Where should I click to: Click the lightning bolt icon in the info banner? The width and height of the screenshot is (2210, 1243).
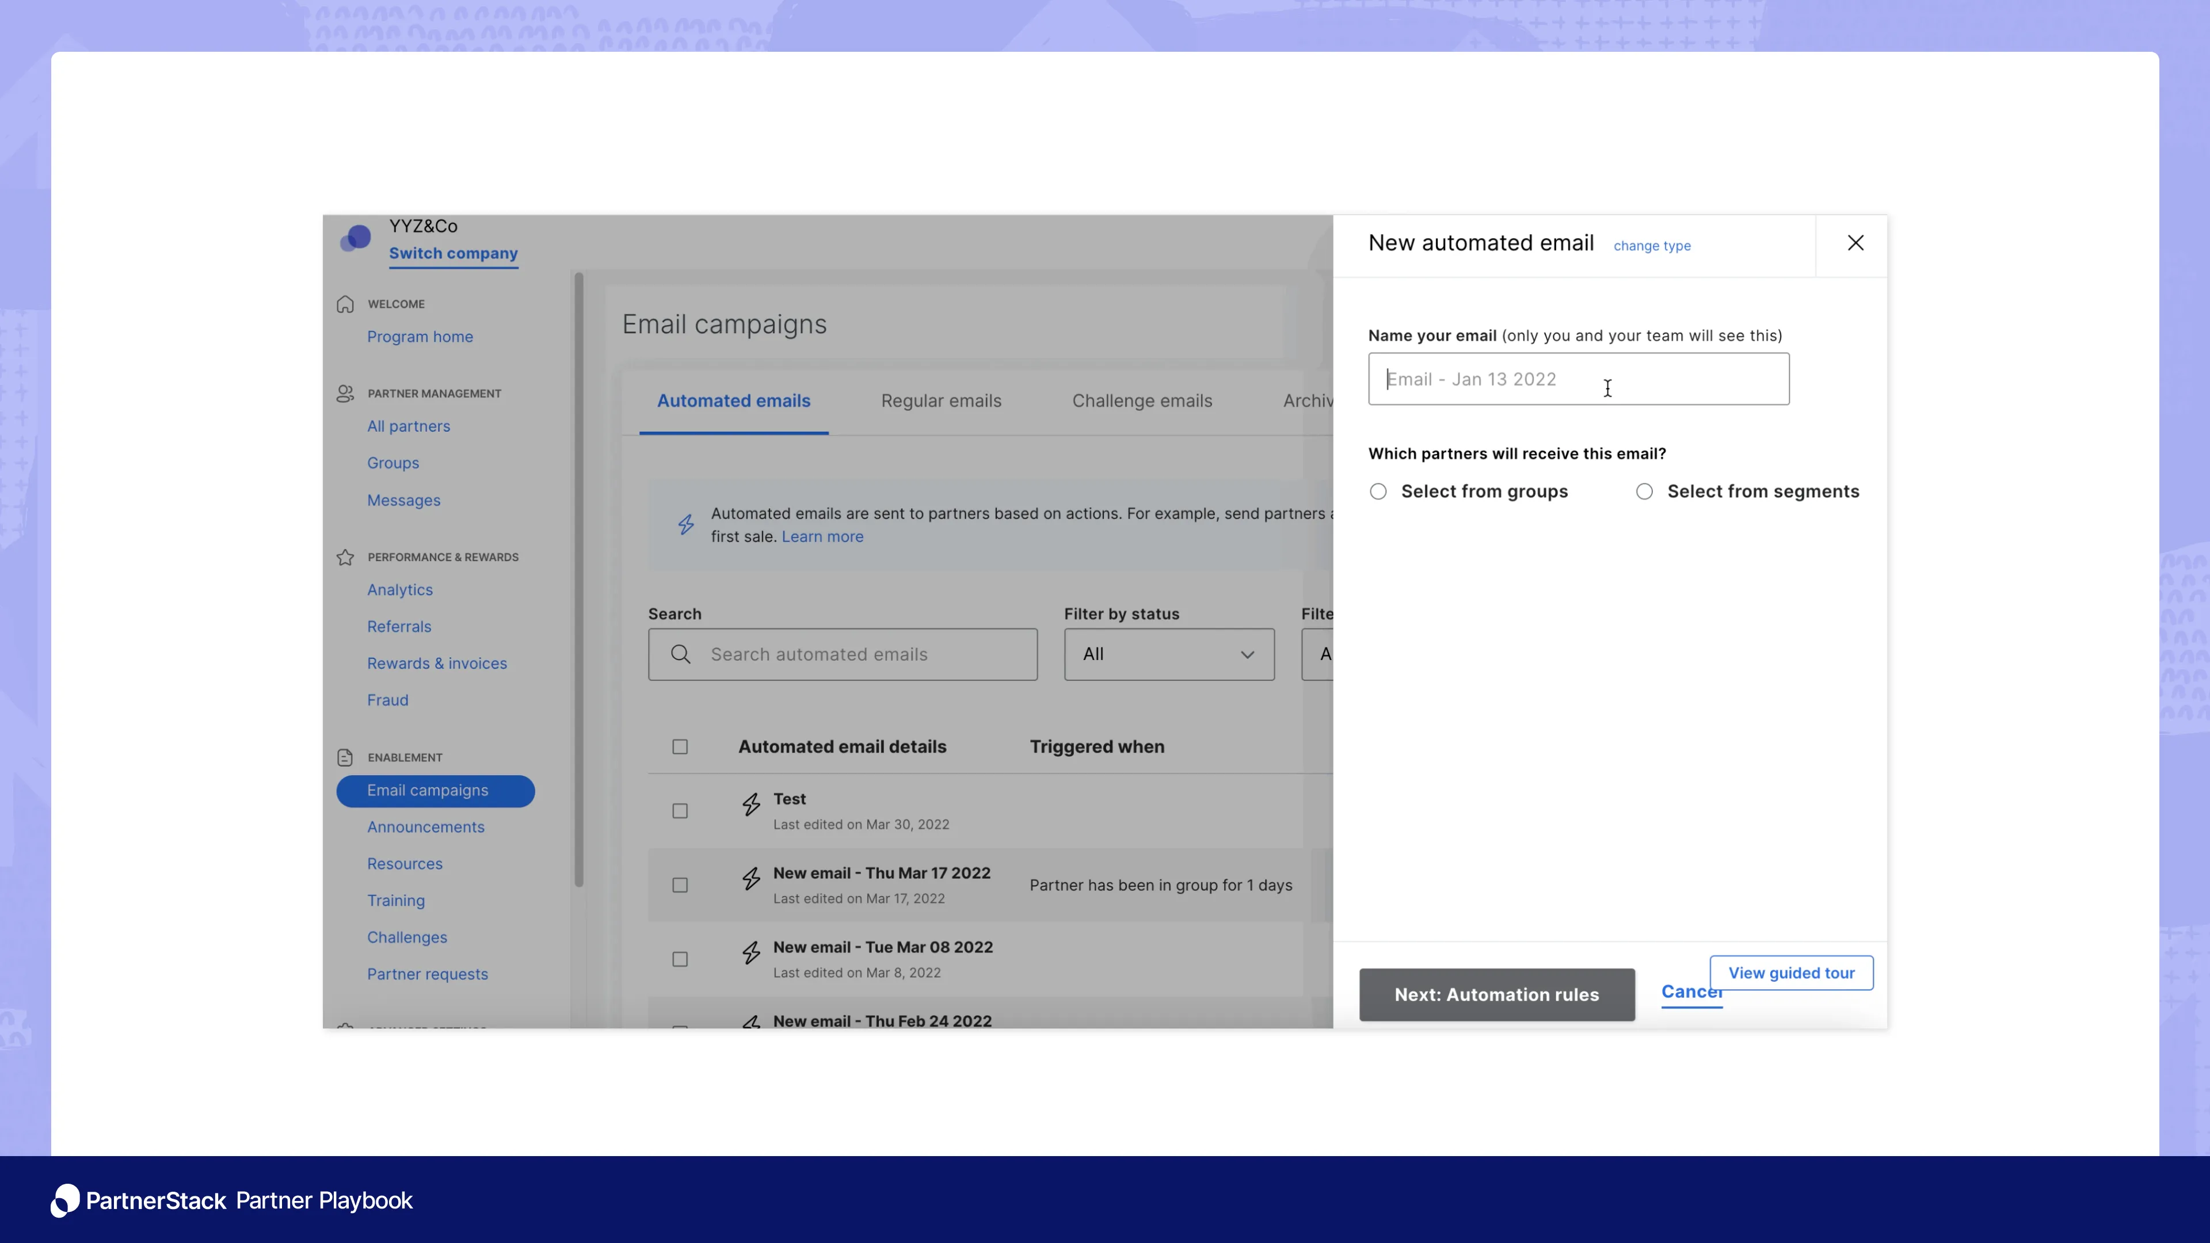(x=685, y=524)
